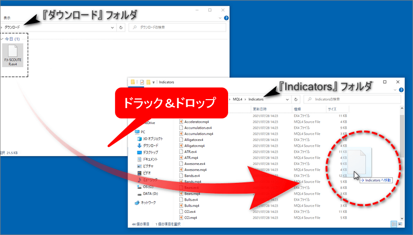Switch to large icons view in Indicators status bar

tap(400, 224)
